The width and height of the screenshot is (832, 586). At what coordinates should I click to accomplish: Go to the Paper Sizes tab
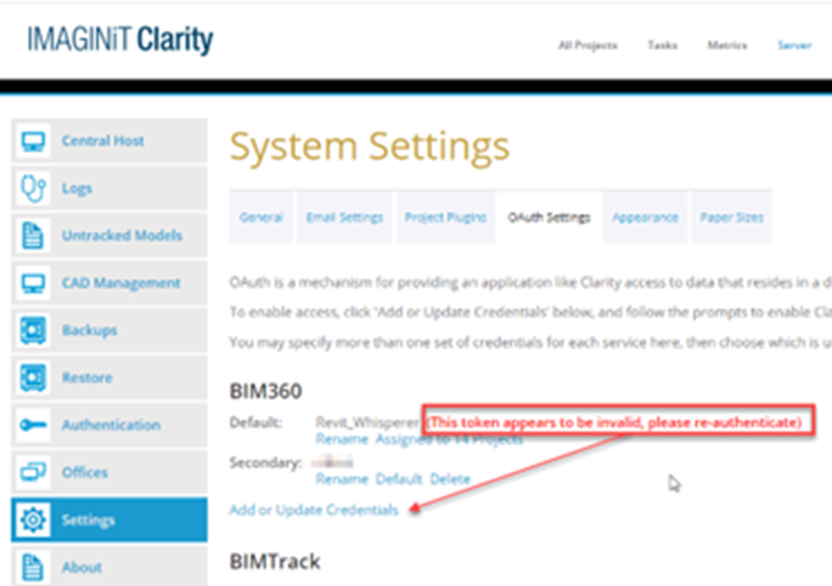click(731, 217)
